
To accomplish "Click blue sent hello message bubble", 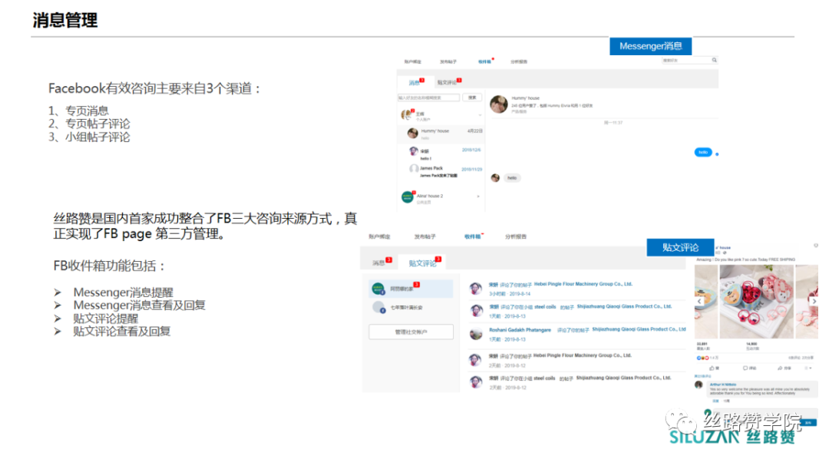I will tap(702, 152).
